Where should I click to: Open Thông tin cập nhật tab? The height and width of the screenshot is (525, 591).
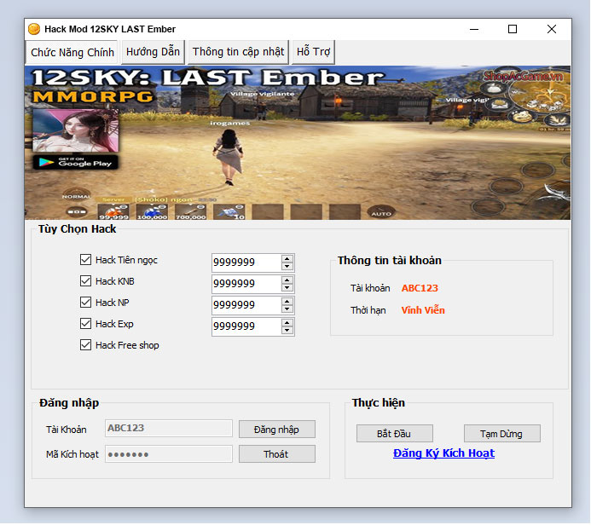[x=238, y=52]
